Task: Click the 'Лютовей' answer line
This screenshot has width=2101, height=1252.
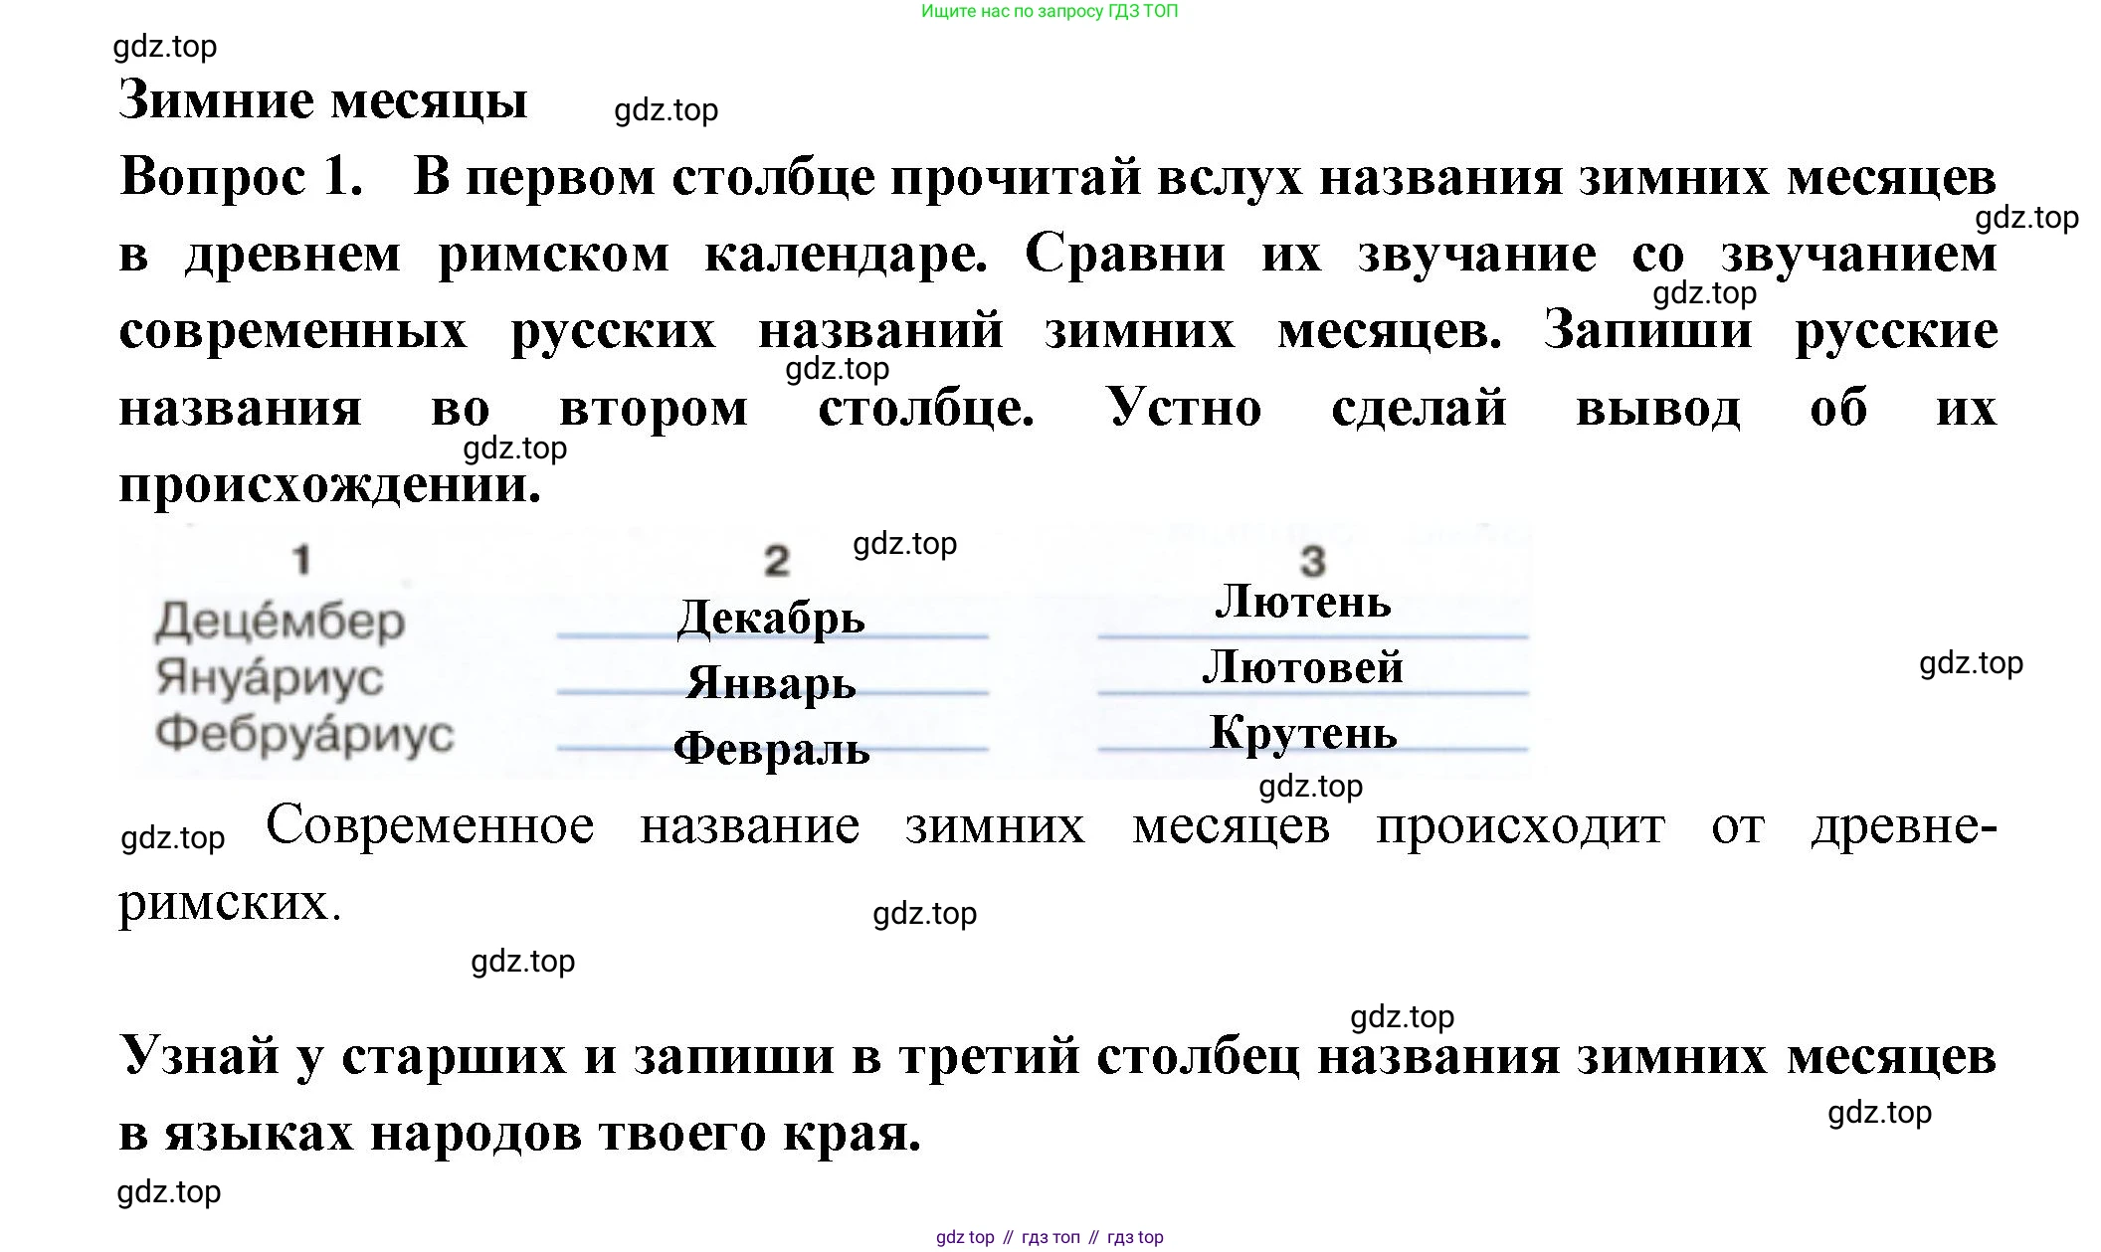Action: coord(1303,667)
